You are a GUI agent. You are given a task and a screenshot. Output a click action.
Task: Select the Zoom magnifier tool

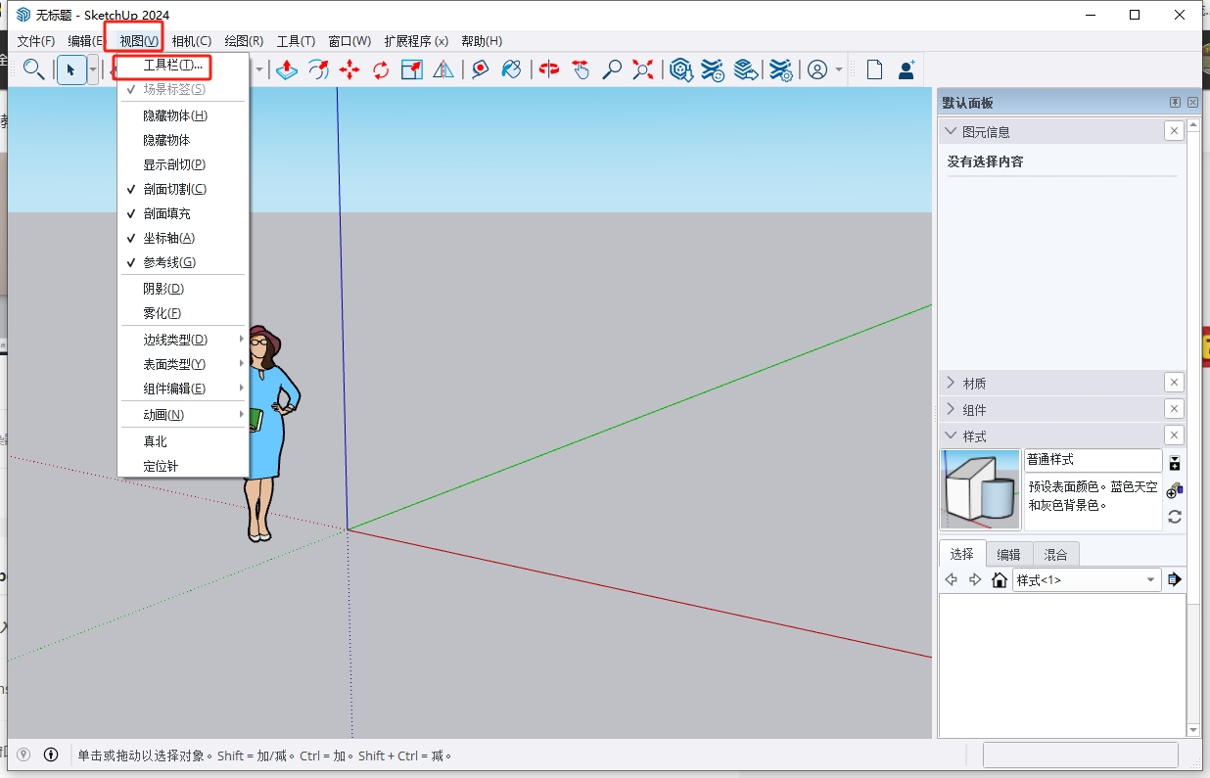[x=612, y=69]
